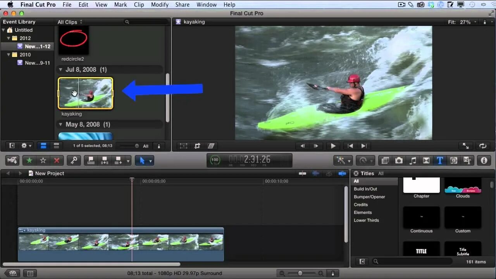Click the Insert clip edit button
Image resolution: width=496 pixels, height=279 pixels.
click(104, 160)
